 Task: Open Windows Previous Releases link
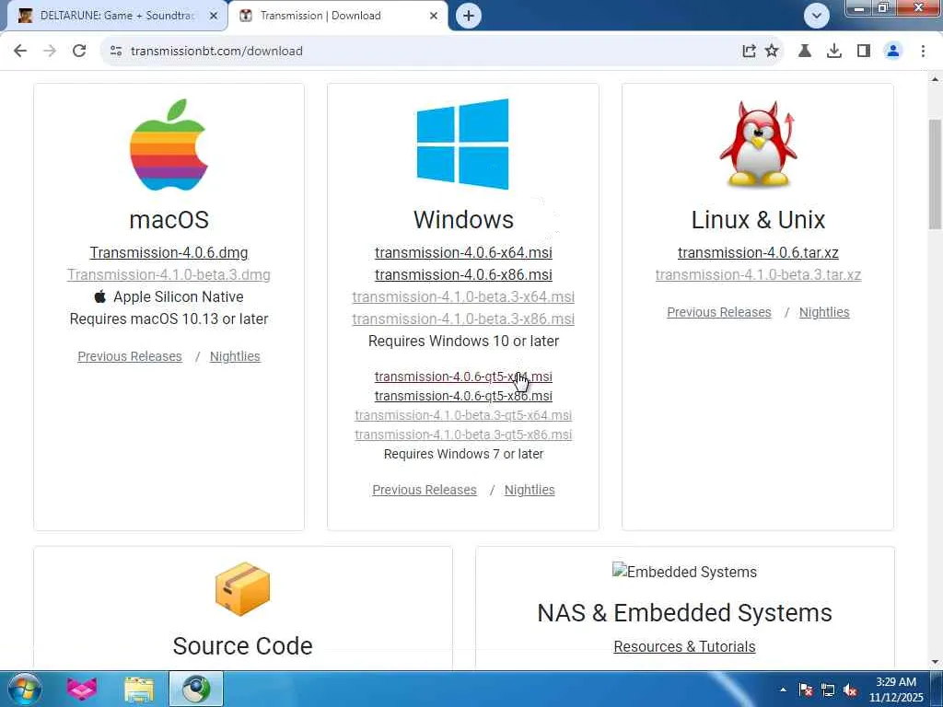(x=425, y=490)
